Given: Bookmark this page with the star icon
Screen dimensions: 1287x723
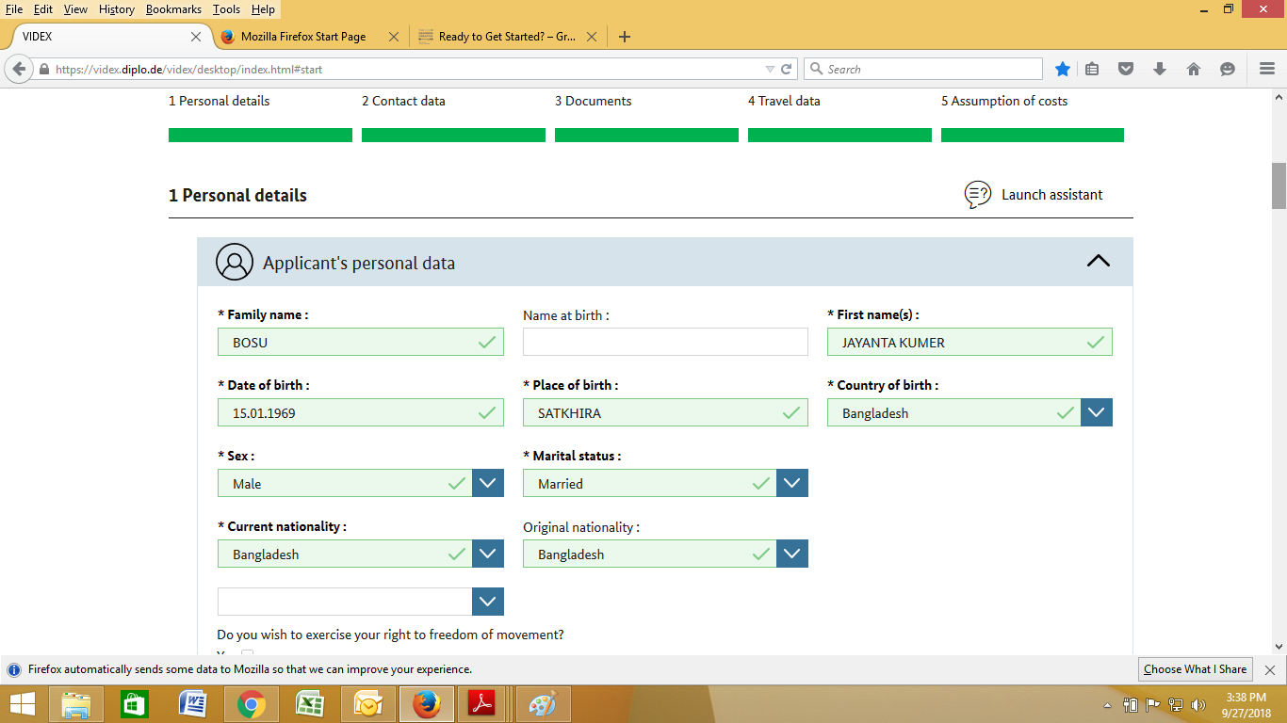Looking at the screenshot, I should [x=1063, y=68].
